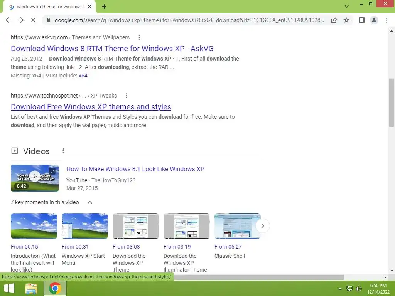Viewport: 395px width, 296px height.
Task: Click the Classic Shell caption
Action: pyautogui.click(x=230, y=256)
